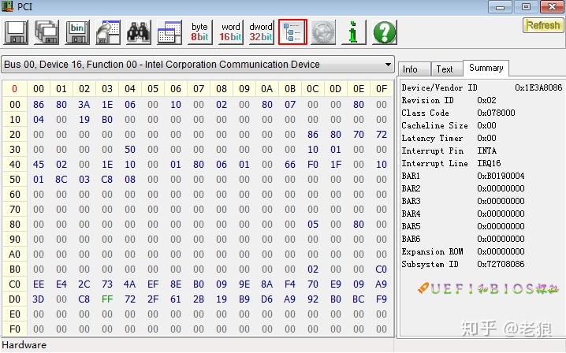The width and height of the screenshot is (566, 353).
Task: Click the cascading windows table icon
Action: pyautogui.click(x=169, y=32)
